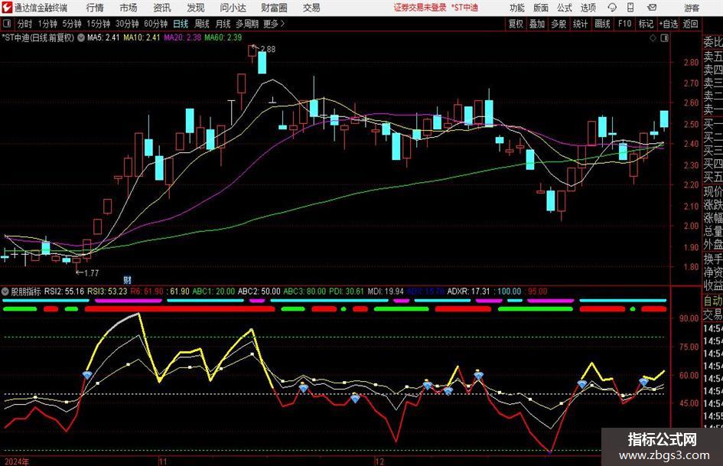Click the MA10: 2.41 label
This screenshot has width=723, height=466.
pyautogui.click(x=142, y=37)
